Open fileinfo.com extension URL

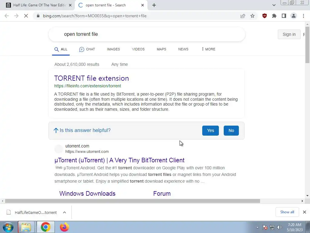pos(87,86)
